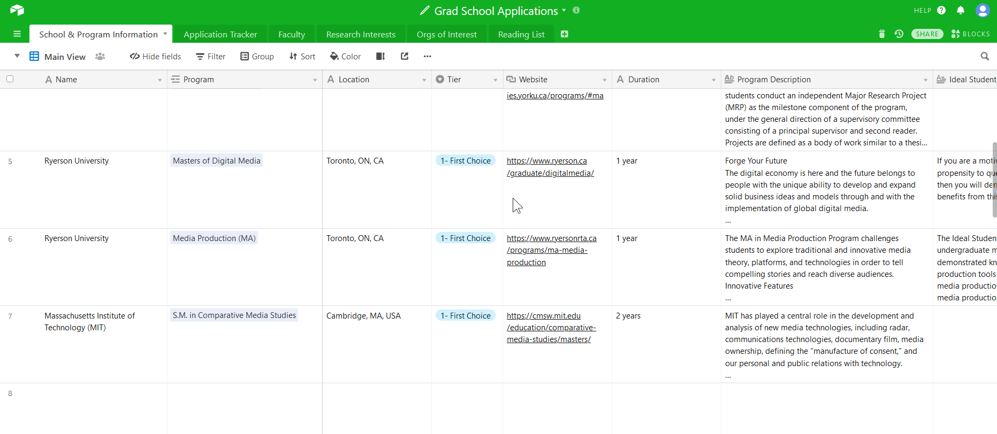Toggle the select-all rows checkbox
The height and width of the screenshot is (434, 997).
[x=10, y=79]
